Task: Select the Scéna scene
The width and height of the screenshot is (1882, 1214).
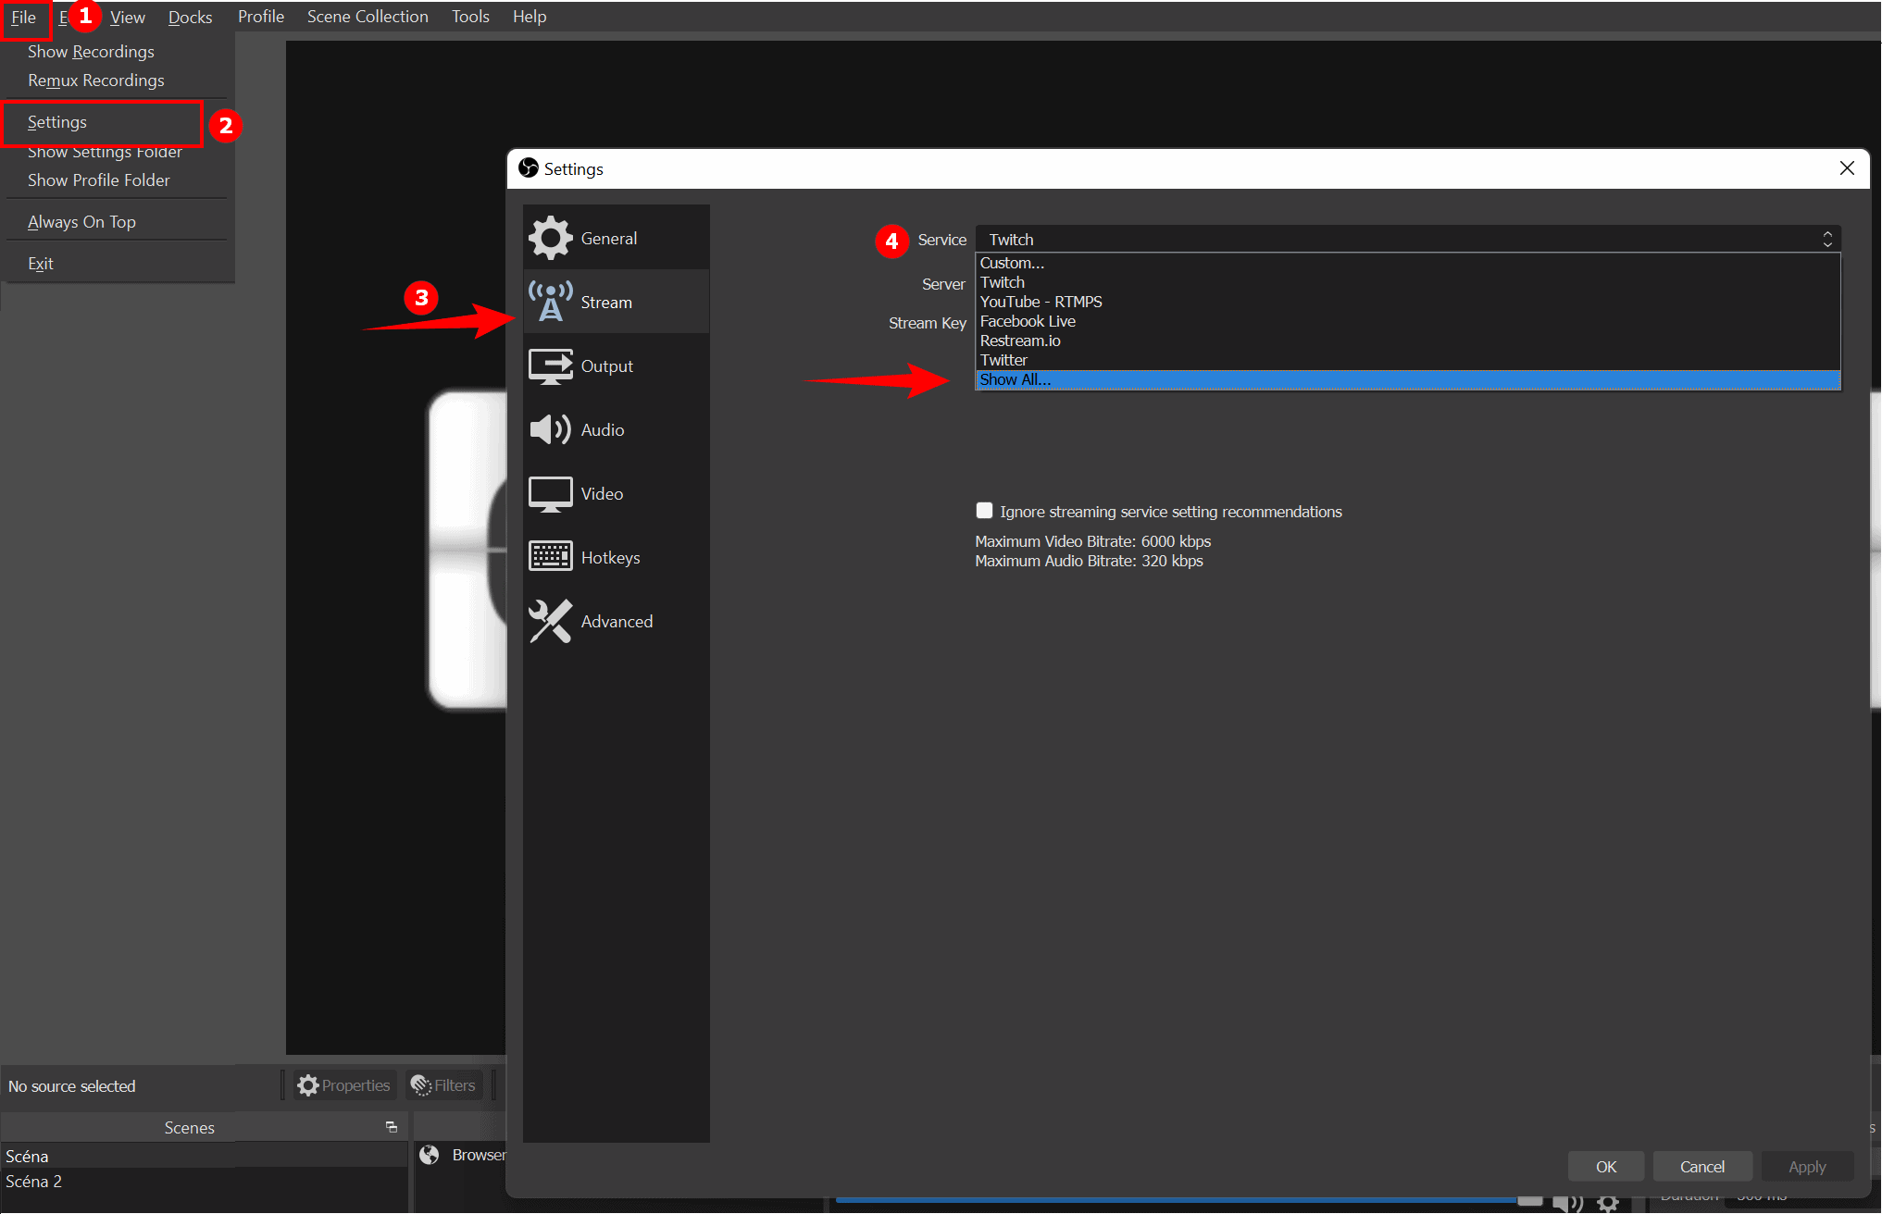Action: (204, 1156)
